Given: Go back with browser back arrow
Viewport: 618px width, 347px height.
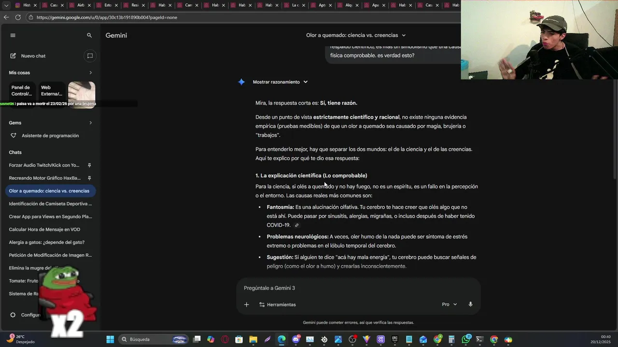Looking at the screenshot, I should tap(6, 17).
